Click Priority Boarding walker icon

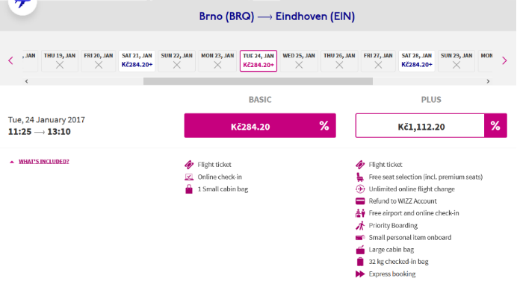(x=360, y=225)
